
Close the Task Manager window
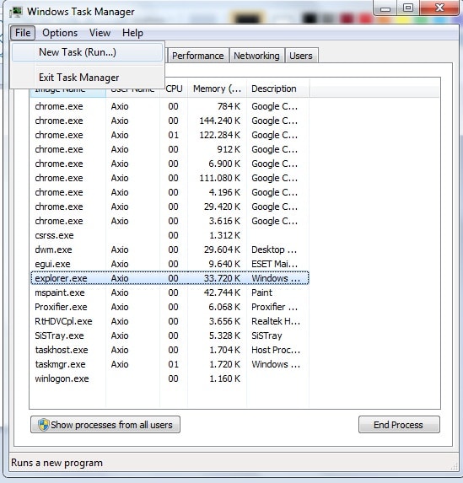[439, 8]
